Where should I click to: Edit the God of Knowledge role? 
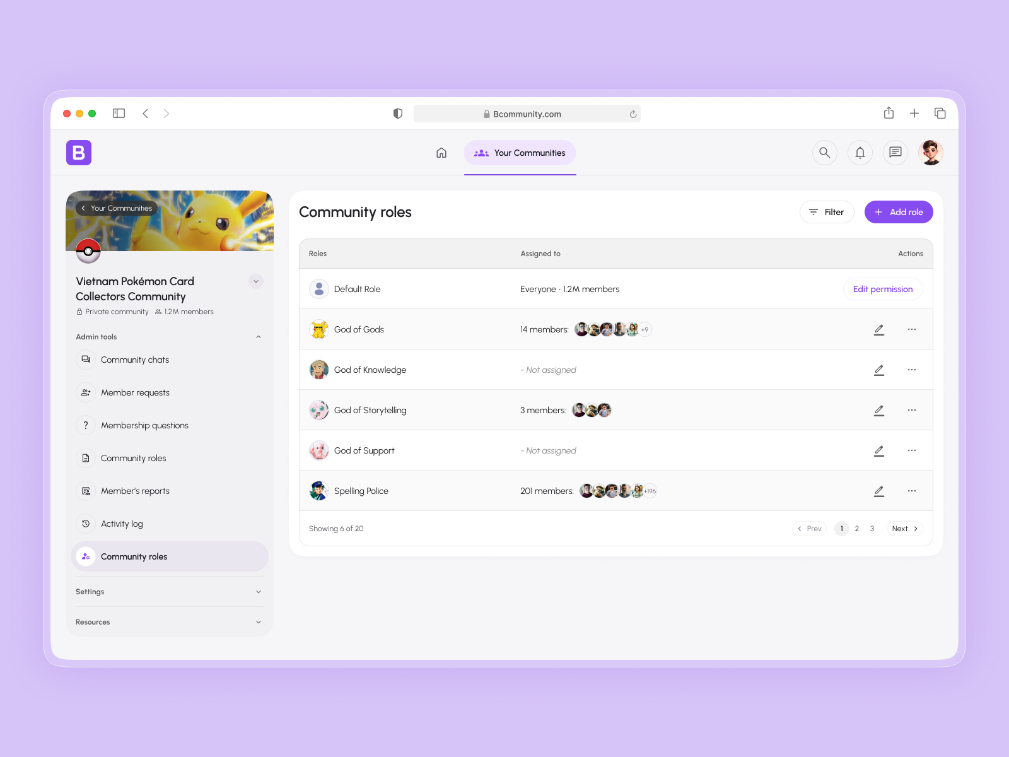click(879, 370)
